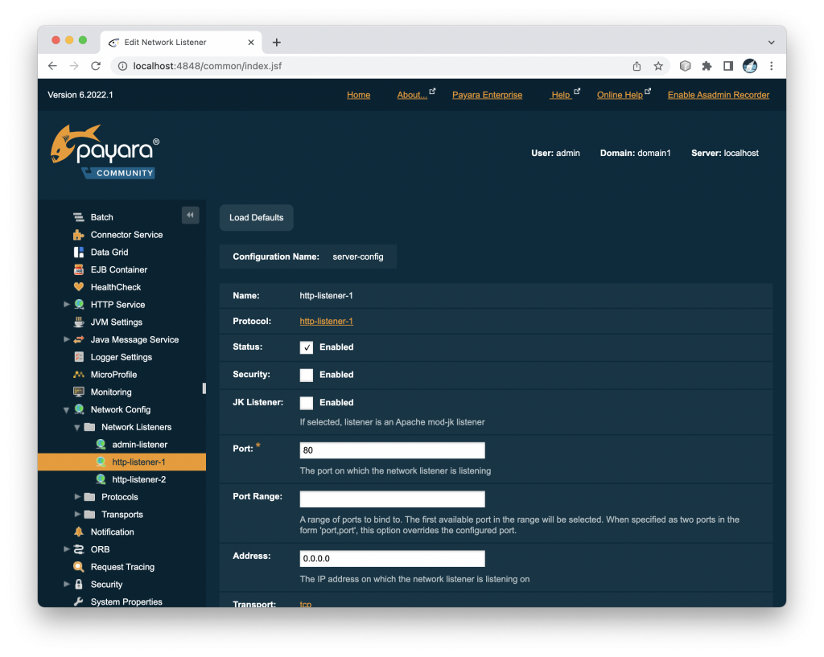Viewport: 824px width, 657px height.
Task: Uncheck the Status Enabled checkbox
Action: click(307, 347)
